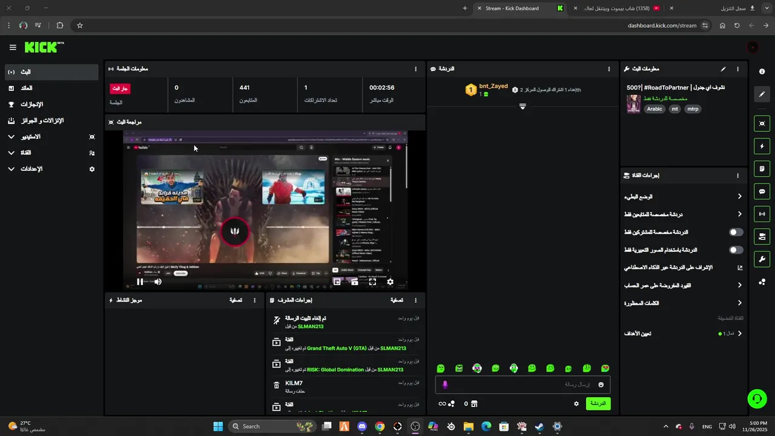The width and height of the screenshot is (775, 436).
Task: Expand followers-only chat option chevron
Action: (739, 214)
